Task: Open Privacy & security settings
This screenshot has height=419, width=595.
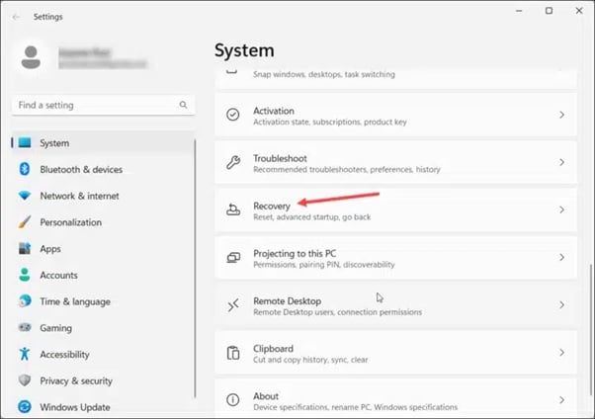Action: click(103, 380)
